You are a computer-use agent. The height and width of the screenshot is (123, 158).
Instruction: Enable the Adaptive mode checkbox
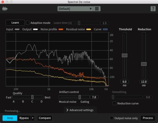point(28,23)
